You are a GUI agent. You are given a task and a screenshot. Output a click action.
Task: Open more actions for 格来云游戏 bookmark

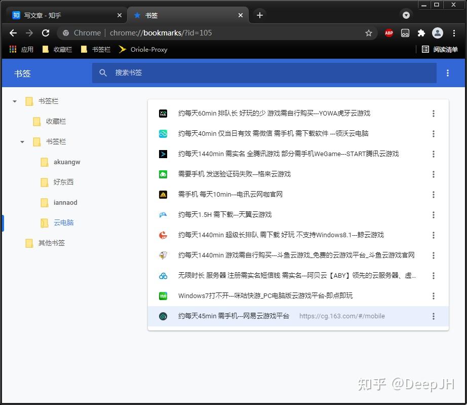(434, 174)
